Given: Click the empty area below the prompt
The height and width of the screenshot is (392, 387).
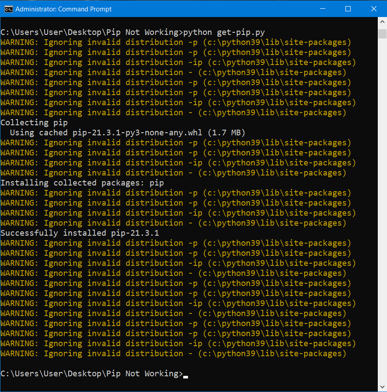Looking at the screenshot, I should tap(175, 384).
